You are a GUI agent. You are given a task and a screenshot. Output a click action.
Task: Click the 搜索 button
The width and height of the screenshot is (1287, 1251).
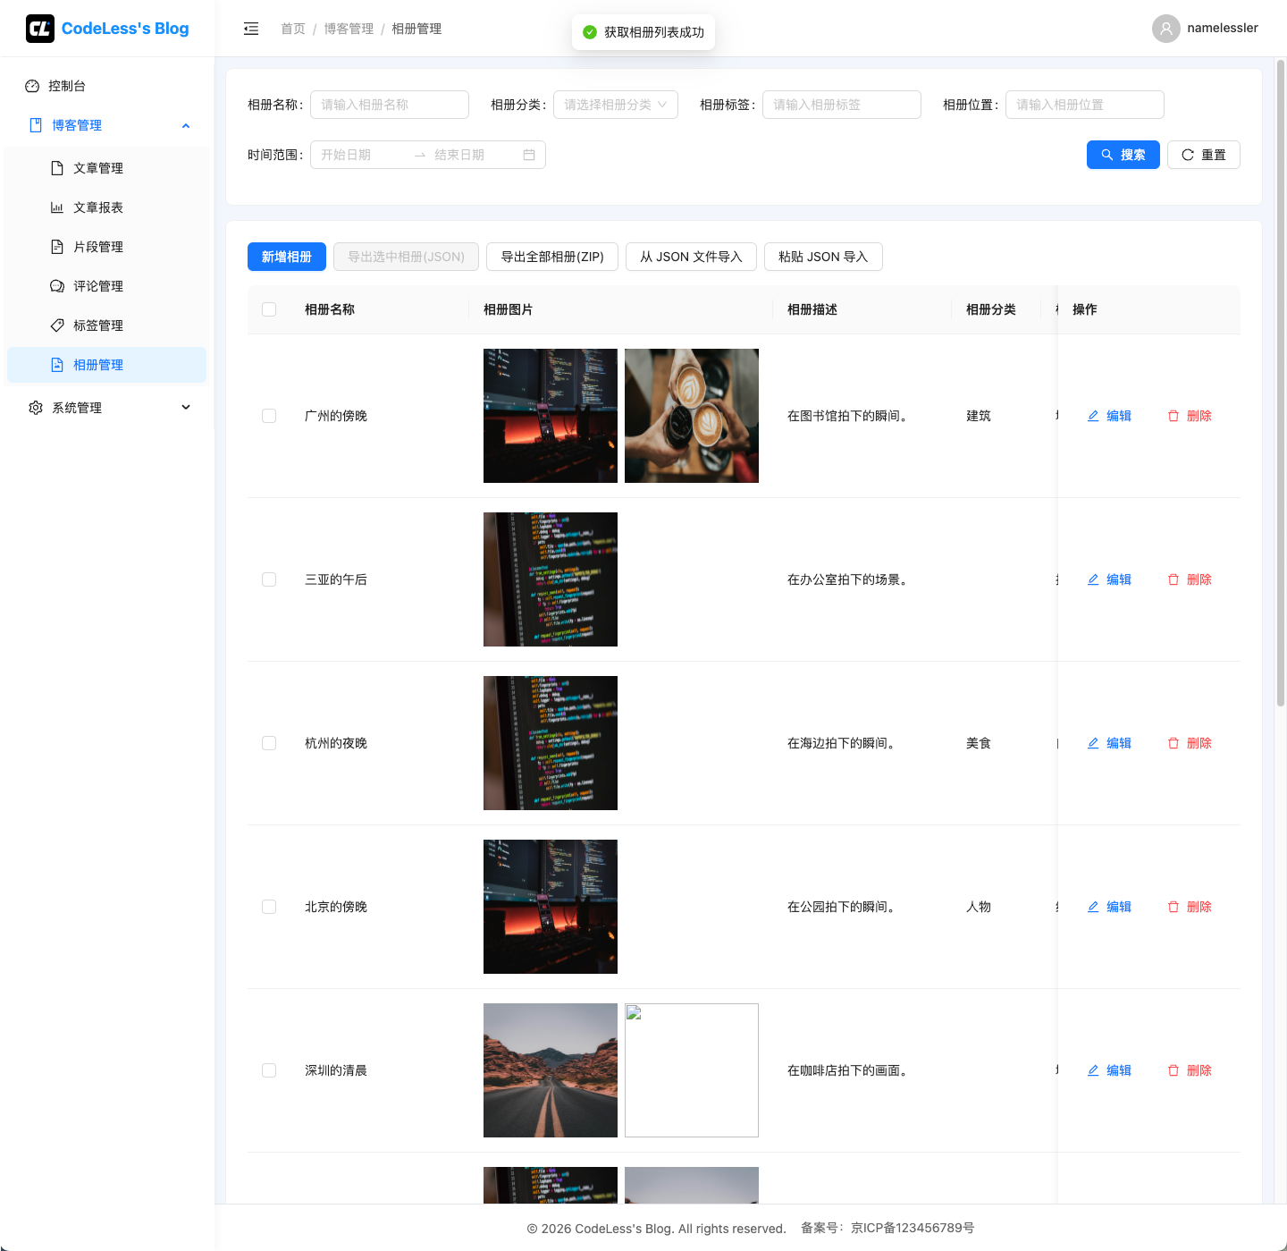tap(1123, 155)
